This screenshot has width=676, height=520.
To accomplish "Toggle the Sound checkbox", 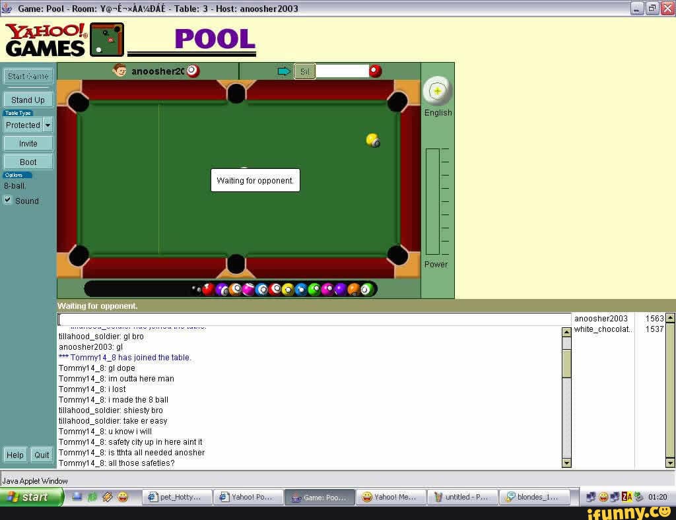I will pyautogui.click(x=7, y=200).
